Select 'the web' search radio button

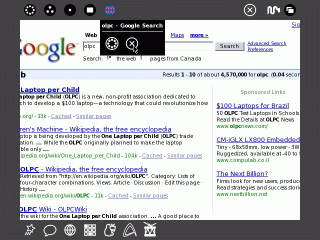[110, 58]
